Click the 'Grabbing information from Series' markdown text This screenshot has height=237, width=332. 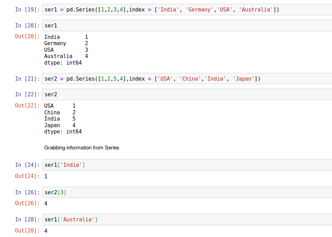click(82, 148)
